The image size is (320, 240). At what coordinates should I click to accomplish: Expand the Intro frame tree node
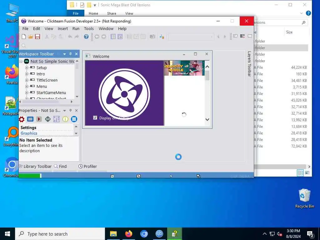pos(27,74)
